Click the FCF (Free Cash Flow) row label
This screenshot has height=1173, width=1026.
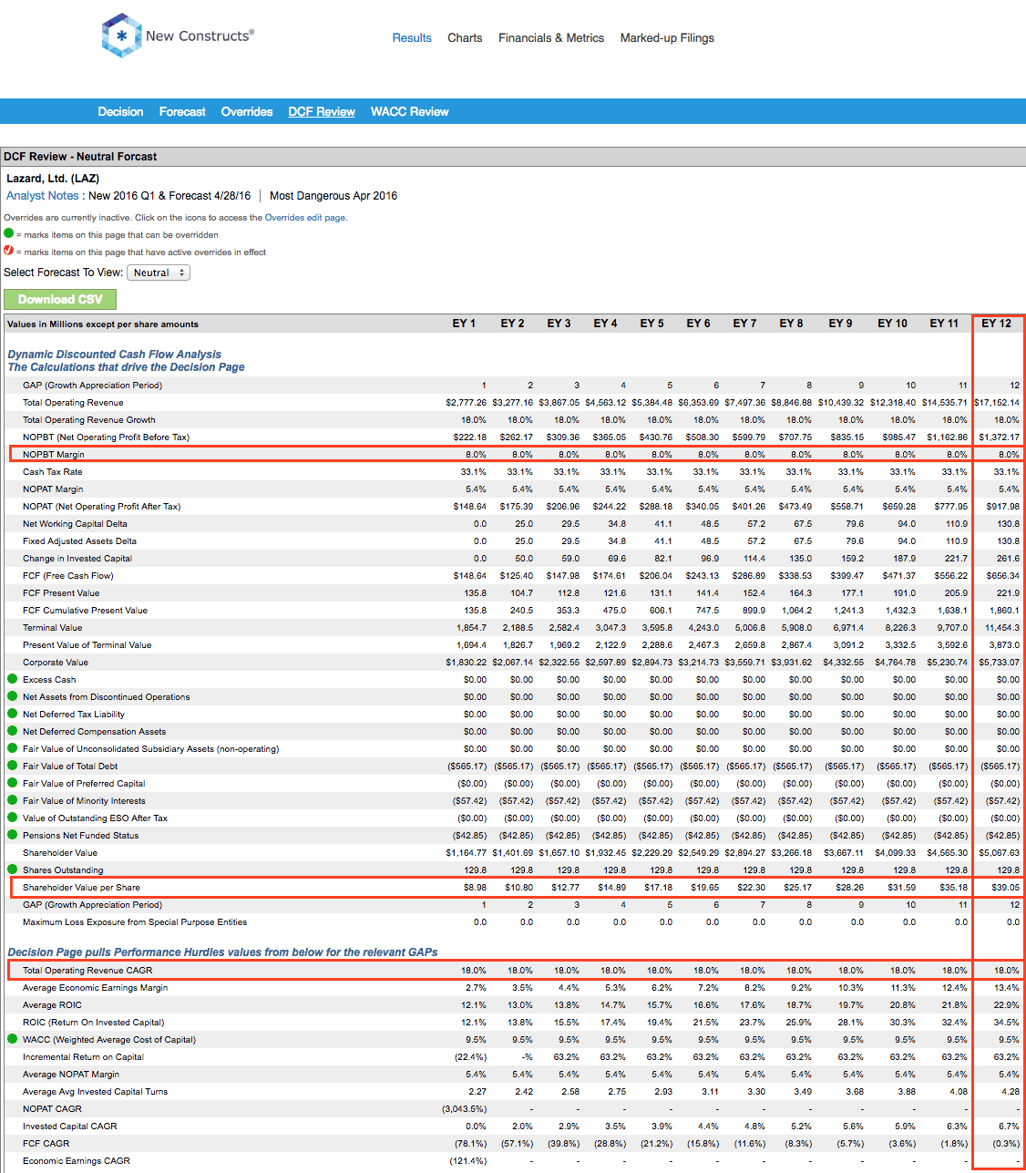click(68, 575)
